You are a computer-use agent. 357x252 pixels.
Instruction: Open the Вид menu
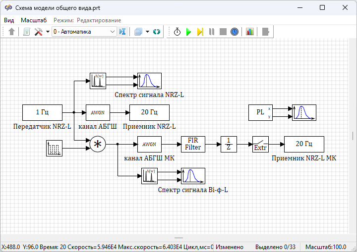[x=9, y=20]
